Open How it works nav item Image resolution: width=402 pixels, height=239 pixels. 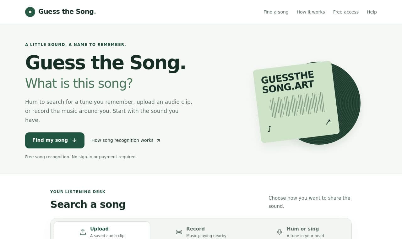pyautogui.click(x=311, y=12)
